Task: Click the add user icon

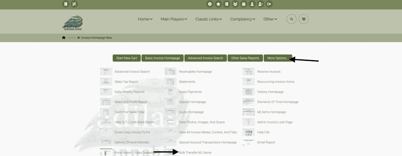Action: click(261, 4)
